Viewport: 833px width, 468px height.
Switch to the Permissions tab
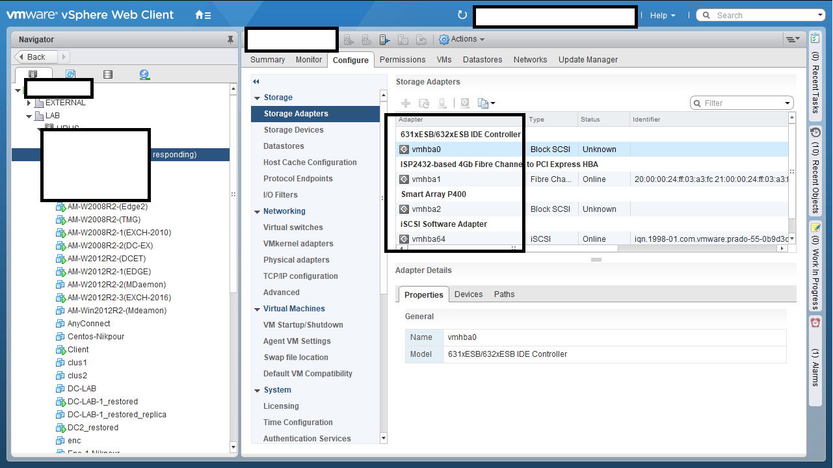coord(403,60)
